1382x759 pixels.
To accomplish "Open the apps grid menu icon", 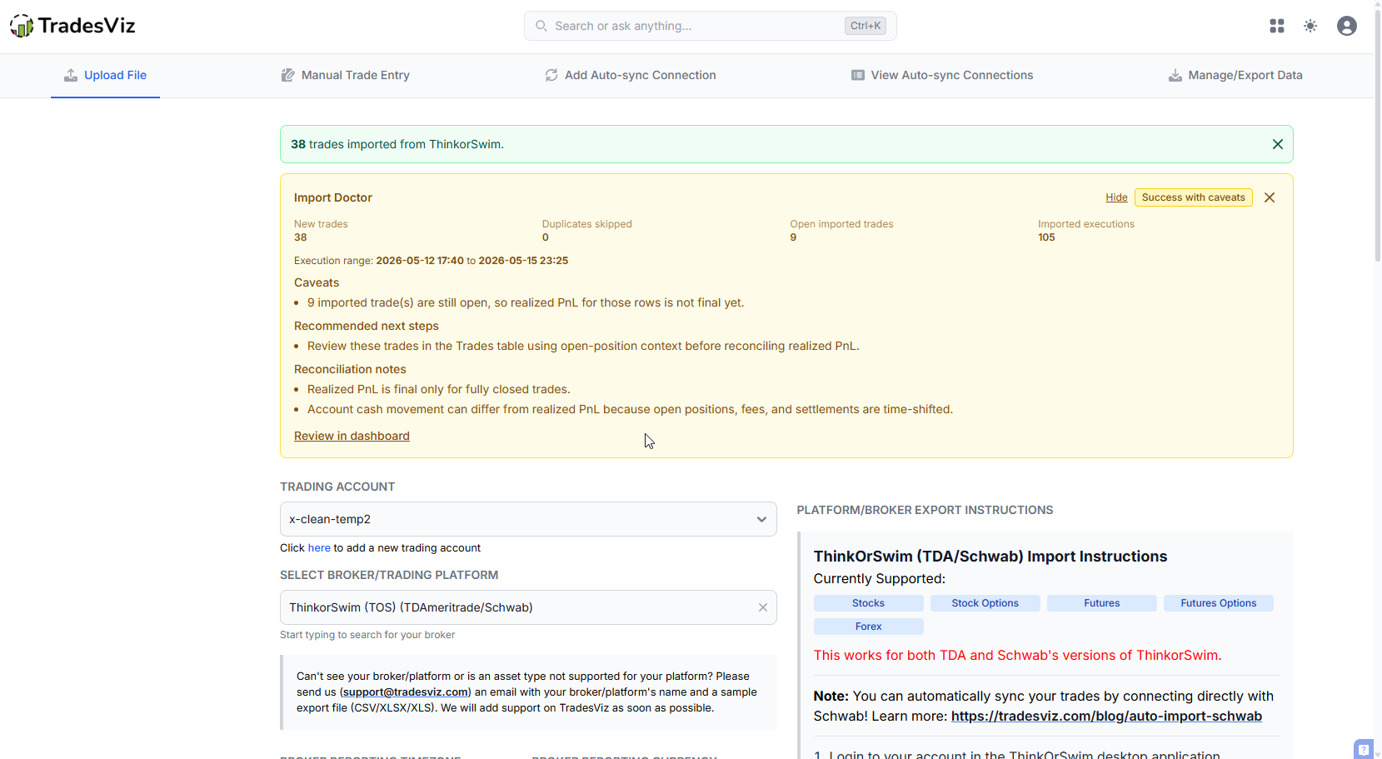I will click(1277, 26).
